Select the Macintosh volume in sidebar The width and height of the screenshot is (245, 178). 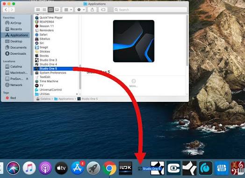click(x=15, y=72)
